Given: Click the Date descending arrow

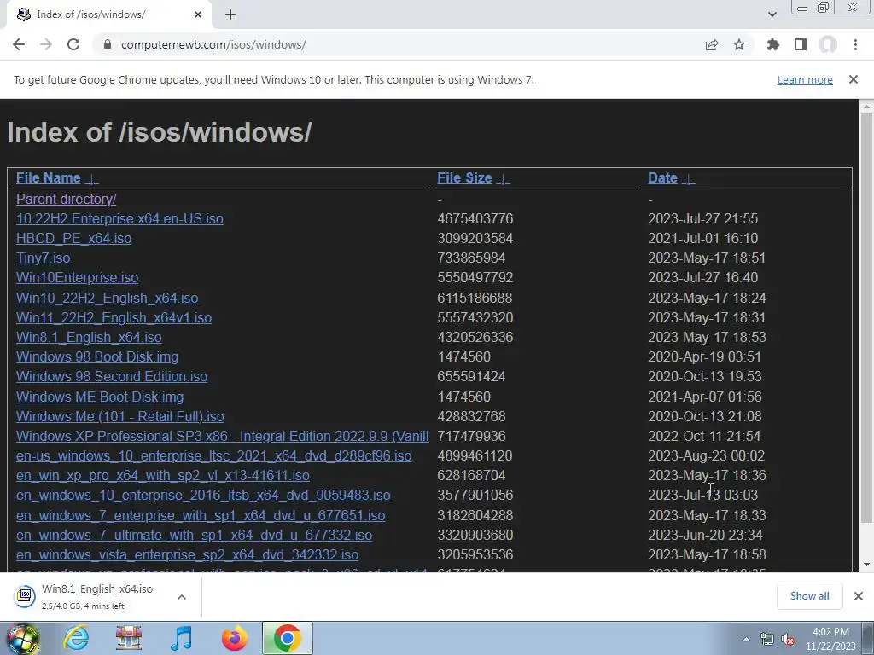Looking at the screenshot, I should (689, 179).
